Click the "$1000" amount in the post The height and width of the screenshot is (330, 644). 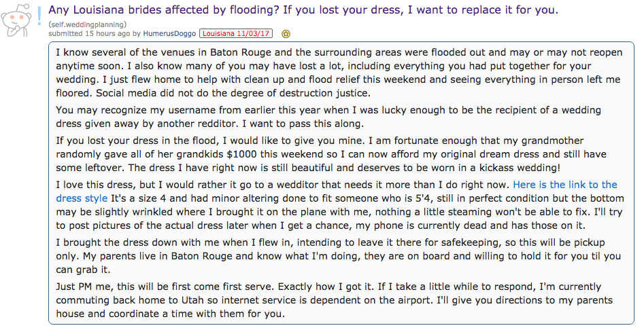point(276,154)
